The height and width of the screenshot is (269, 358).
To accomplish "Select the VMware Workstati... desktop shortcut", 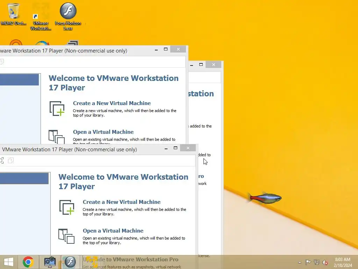I will 41,17.
